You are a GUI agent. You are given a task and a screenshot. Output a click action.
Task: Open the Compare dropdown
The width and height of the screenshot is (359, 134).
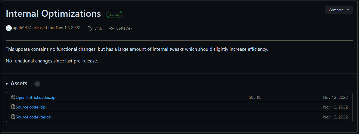tap(339, 10)
